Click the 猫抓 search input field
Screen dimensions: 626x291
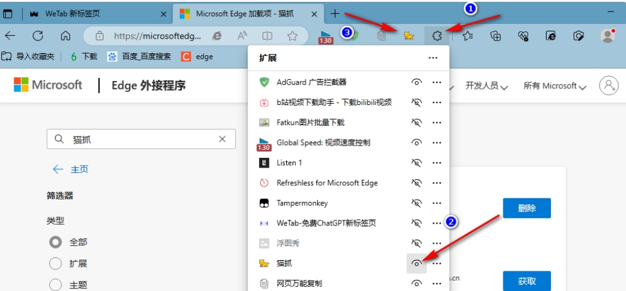click(x=142, y=139)
